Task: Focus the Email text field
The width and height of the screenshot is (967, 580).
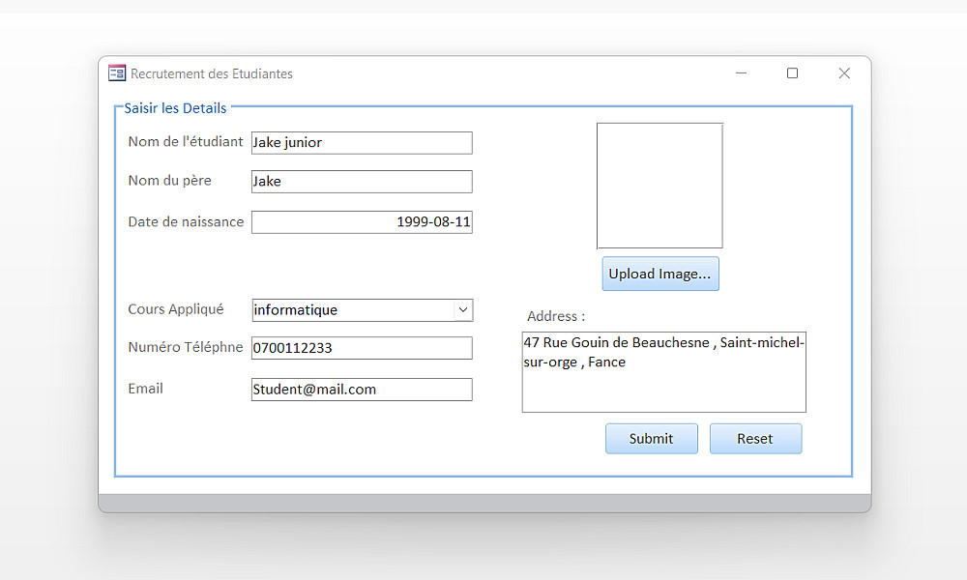Action: [362, 390]
